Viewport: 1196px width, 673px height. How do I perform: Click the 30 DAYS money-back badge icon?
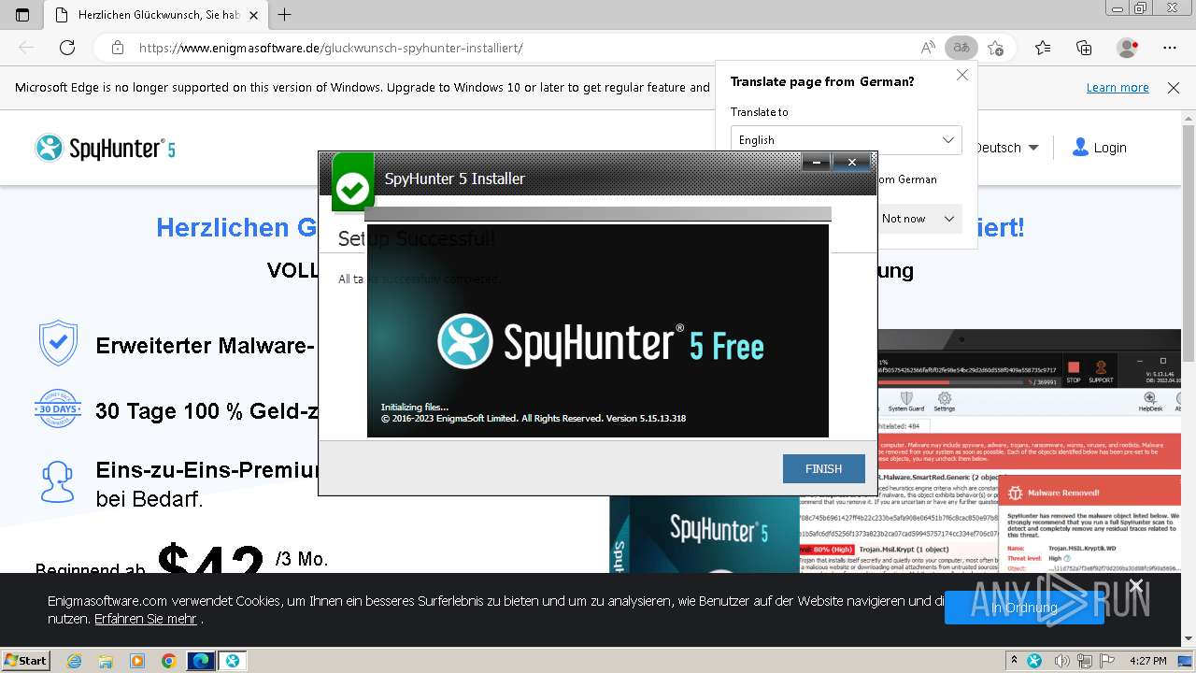point(58,409)
